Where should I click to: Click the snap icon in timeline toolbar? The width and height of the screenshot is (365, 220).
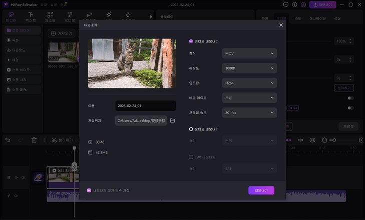click(x=300, y=140)
